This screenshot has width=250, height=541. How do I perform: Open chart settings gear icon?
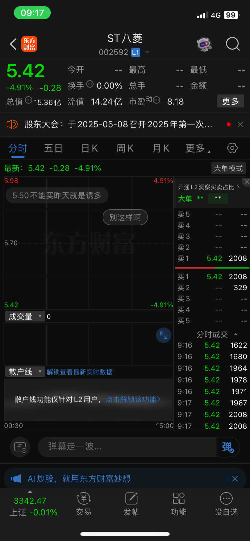pos(232,148)
